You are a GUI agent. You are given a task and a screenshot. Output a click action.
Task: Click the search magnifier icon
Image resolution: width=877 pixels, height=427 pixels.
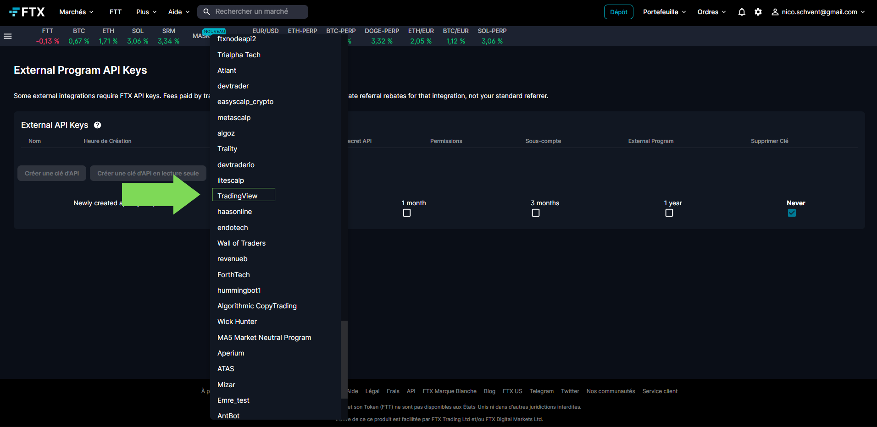pos(206,11)
